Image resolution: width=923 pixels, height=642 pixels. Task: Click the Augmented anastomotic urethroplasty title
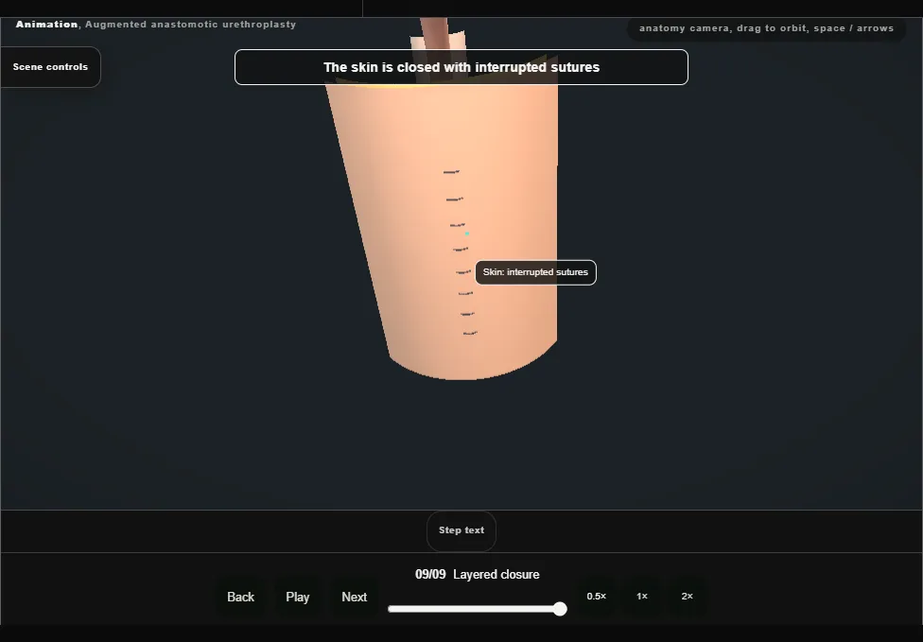(x=191, y=25)
